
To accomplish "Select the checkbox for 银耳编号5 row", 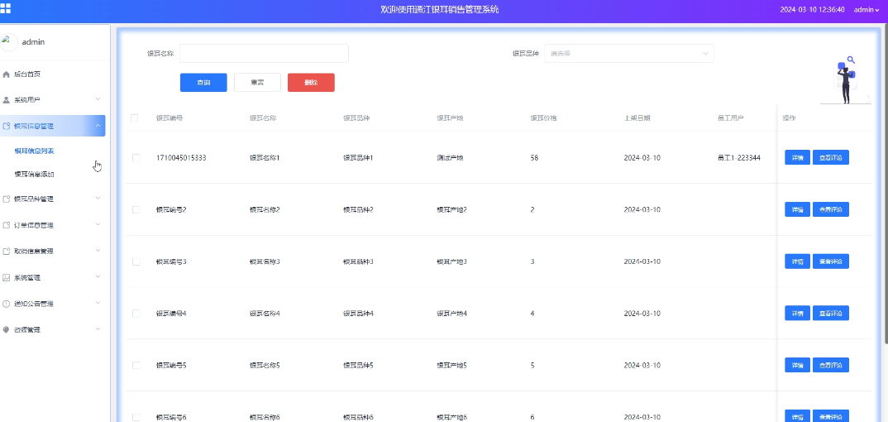I will [x=136, y=366].
